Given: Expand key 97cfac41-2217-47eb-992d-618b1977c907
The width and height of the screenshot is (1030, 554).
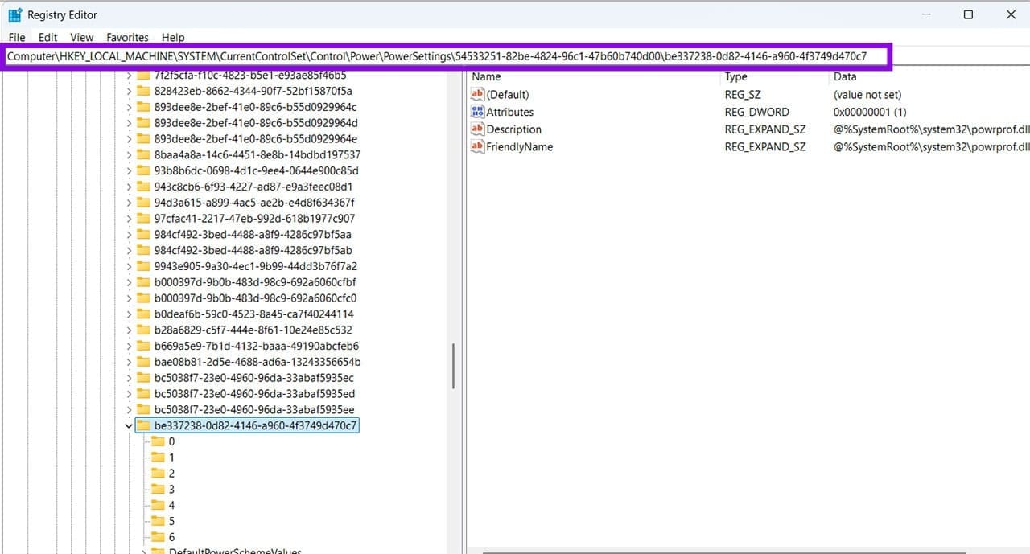Looking at the screenshot, I should pos(129,219).
